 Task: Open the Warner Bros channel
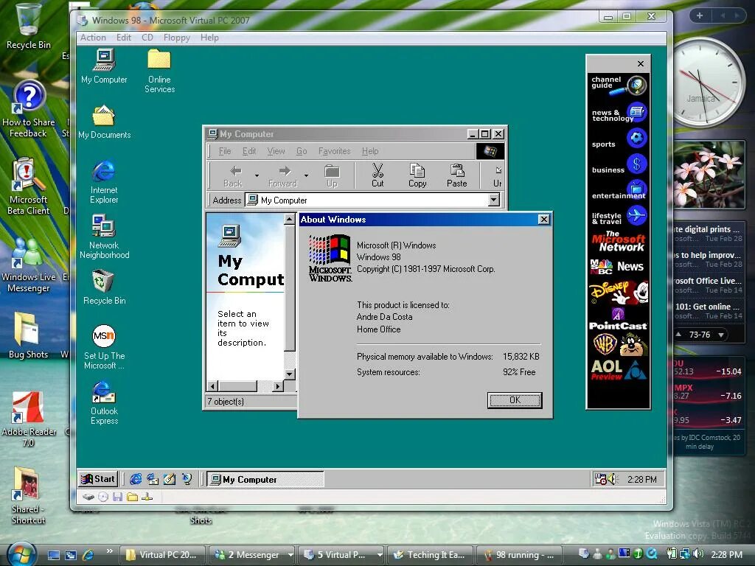coord(619,345)
